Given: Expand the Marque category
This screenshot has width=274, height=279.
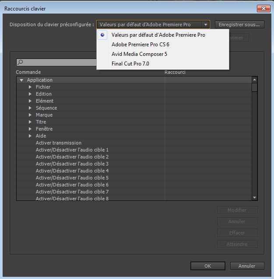Looking at the screenshot, I should point(30,115).
